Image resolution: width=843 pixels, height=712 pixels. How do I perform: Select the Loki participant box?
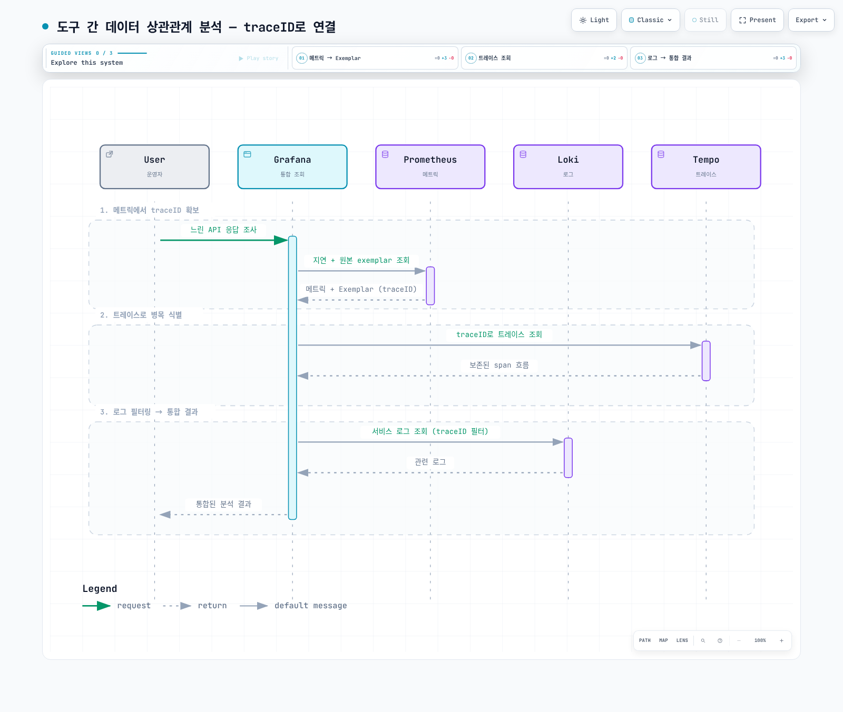coord(568,166)
